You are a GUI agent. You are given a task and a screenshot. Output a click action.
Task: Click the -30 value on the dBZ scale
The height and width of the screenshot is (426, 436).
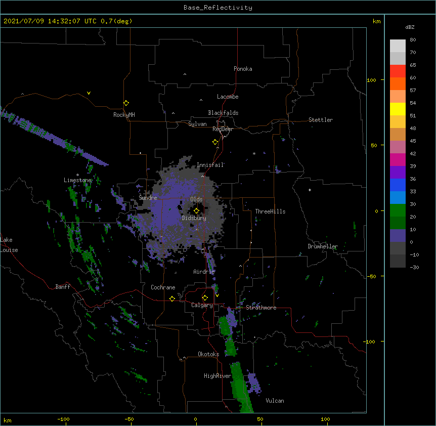(414, 268)
